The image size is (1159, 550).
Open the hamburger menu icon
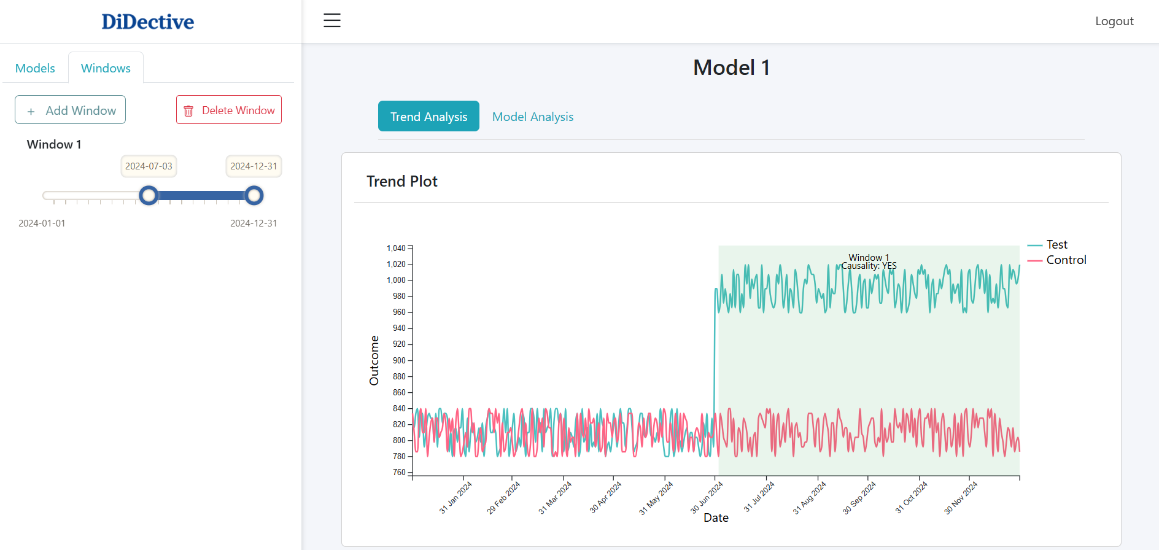(332, 20)
